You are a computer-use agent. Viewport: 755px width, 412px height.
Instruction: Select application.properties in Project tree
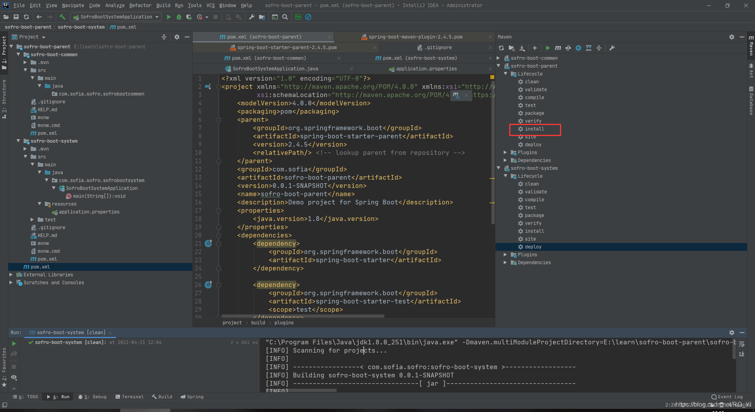click(x=89, y=212)
